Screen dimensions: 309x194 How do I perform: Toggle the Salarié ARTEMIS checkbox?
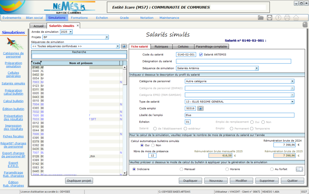201,55
